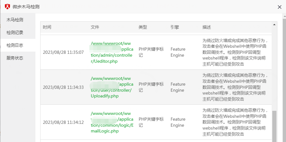Click the 文件 column header
Viewport: 286px width, 142px height.
coord(95,27)
